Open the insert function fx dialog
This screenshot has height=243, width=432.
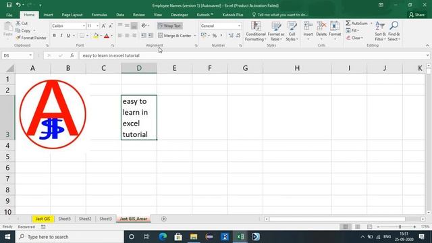pos(72,55)
